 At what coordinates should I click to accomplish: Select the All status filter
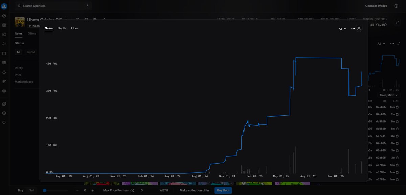[x=19, y=52]
